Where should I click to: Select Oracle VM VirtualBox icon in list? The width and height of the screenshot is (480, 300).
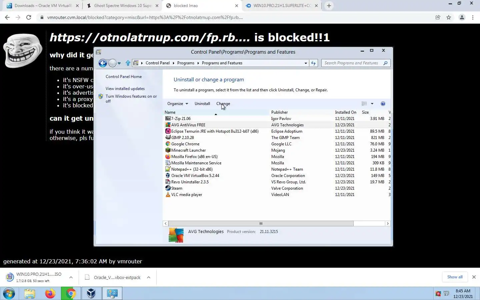pyautogui.click(x=168, y=176)
